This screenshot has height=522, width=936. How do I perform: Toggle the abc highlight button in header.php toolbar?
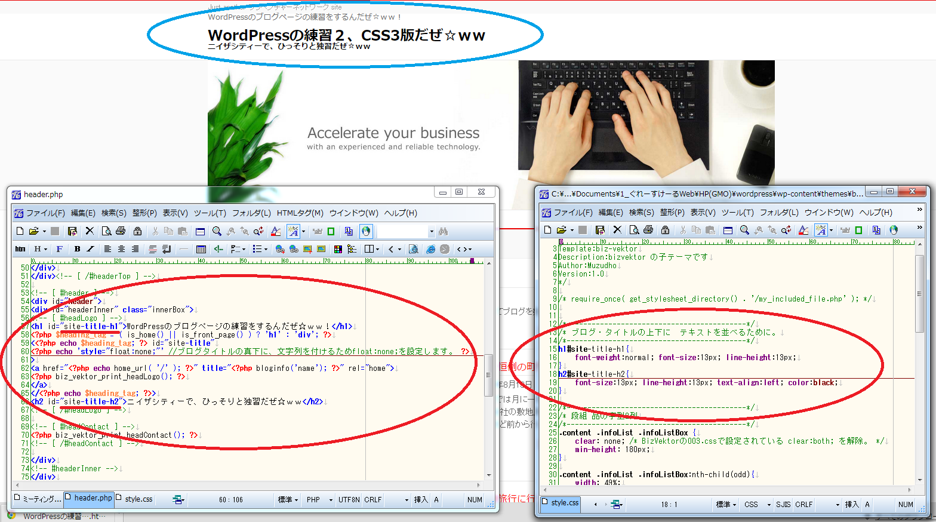click(293, 231)
